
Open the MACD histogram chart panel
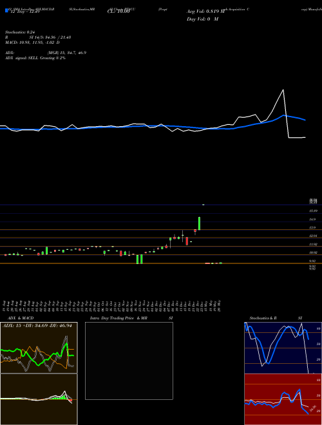pos(39,399)
